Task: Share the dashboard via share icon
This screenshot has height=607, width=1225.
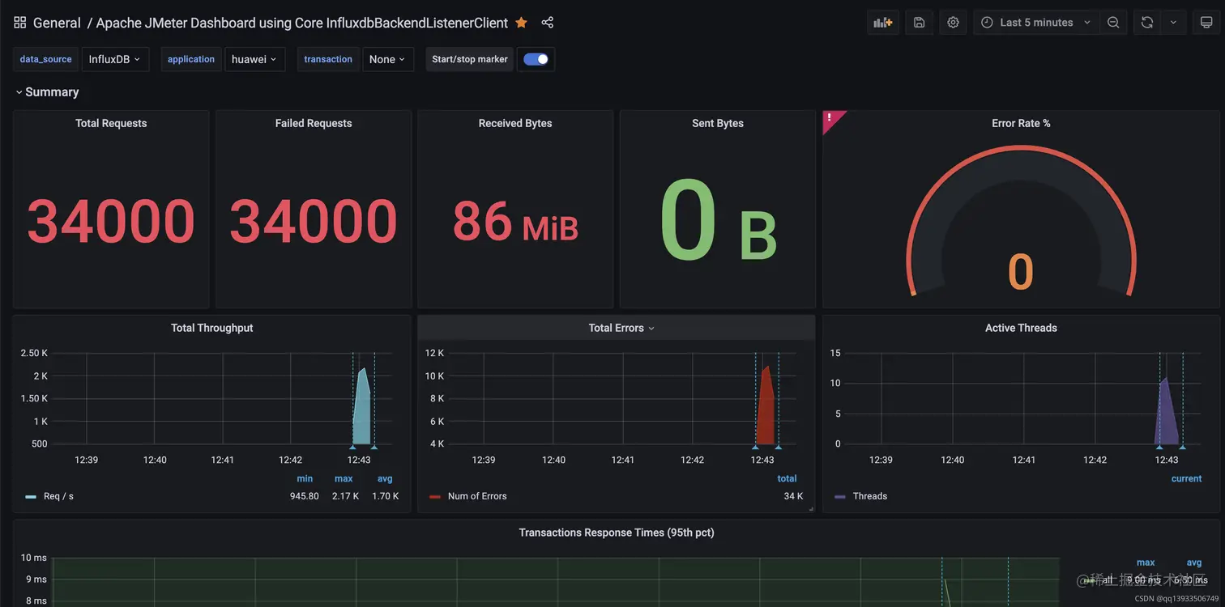Action: (548, 23)
